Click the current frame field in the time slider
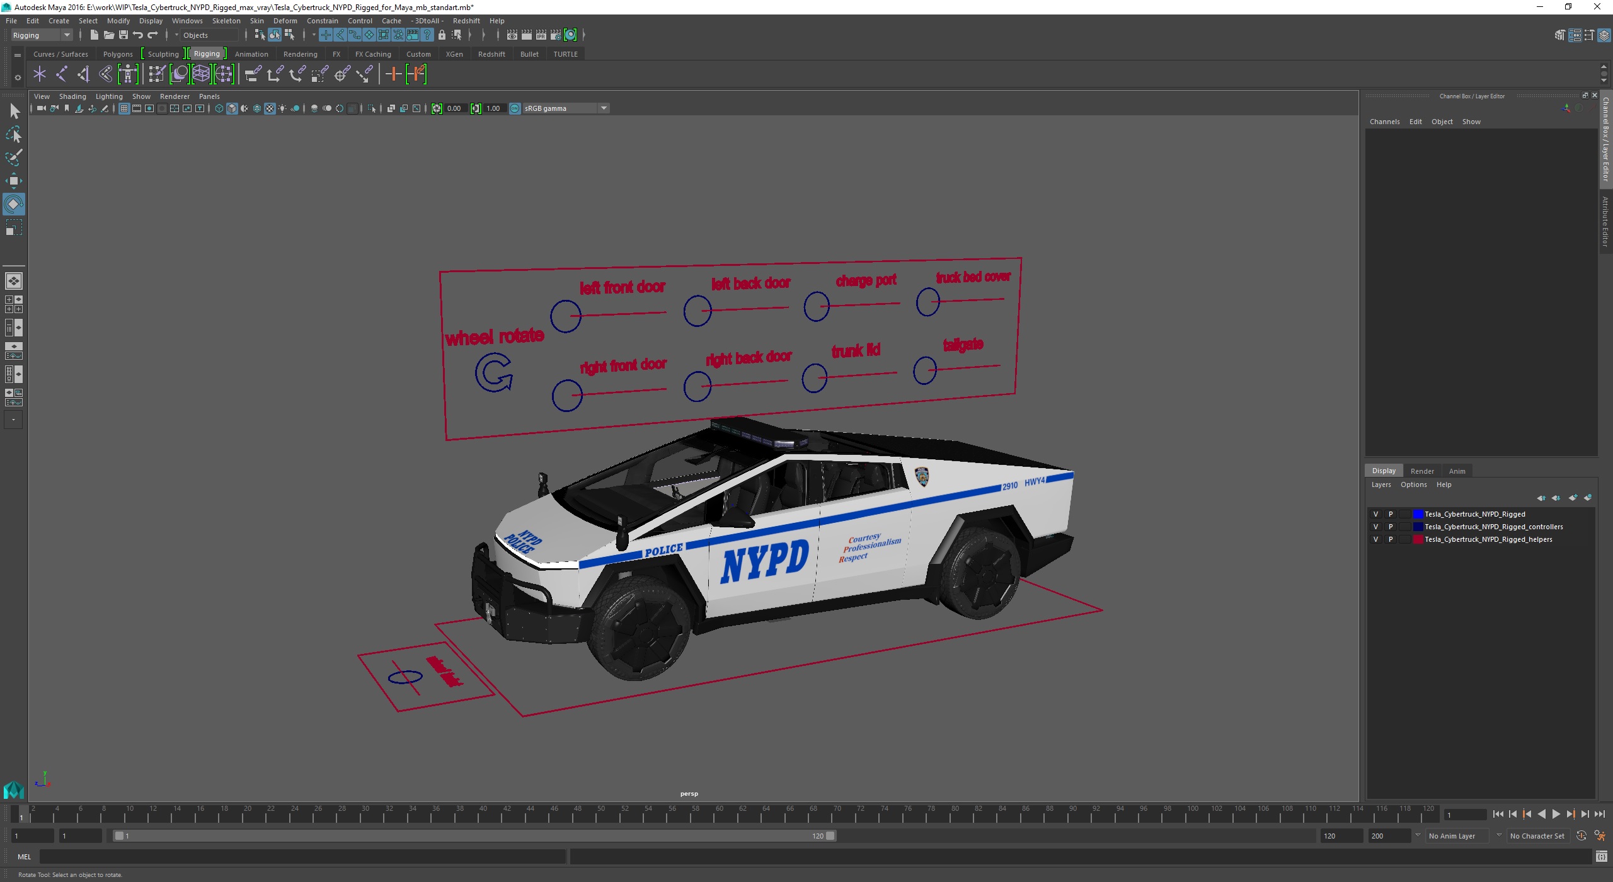 (1466, 815)
